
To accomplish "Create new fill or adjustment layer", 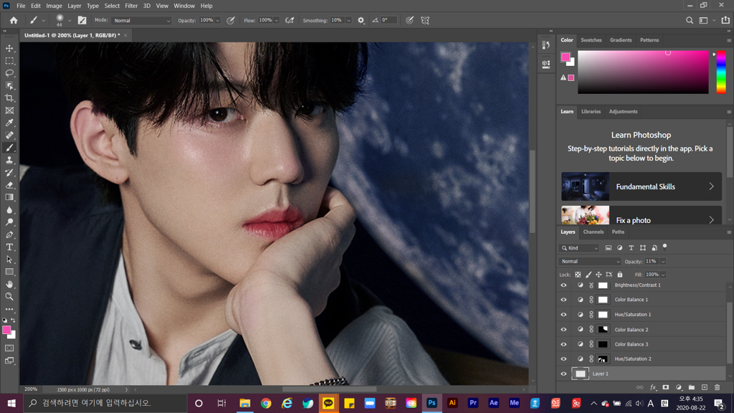I will point(679,387).
